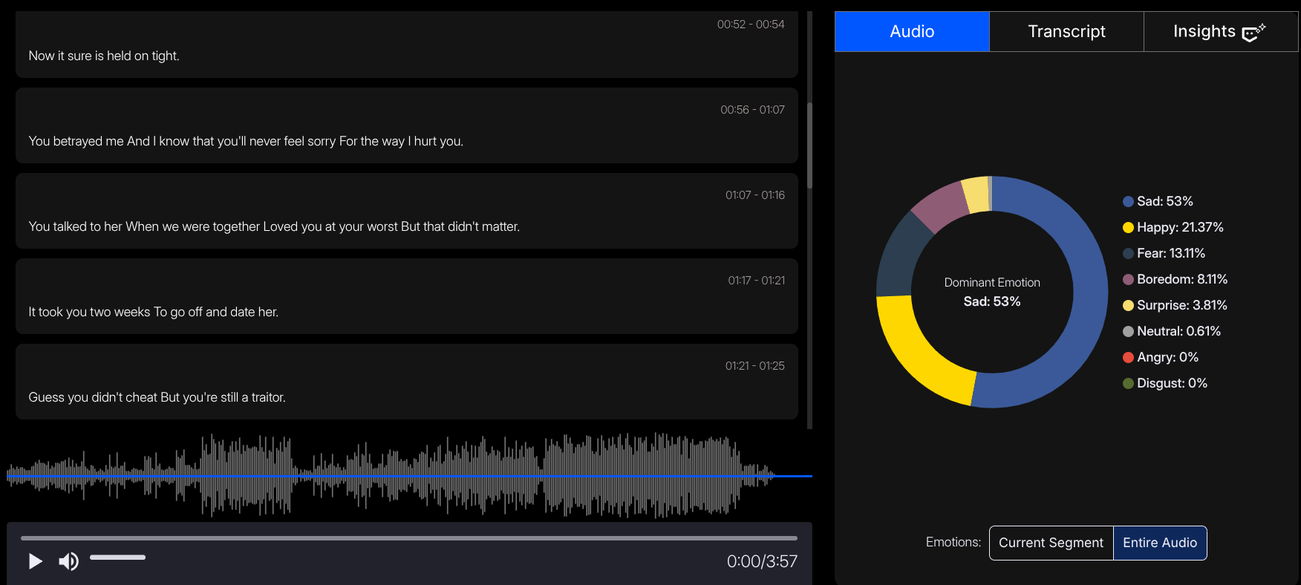Click the Happy legend marker
This screenshot has height=585, width=1301.
click(x=1128, y=228)
